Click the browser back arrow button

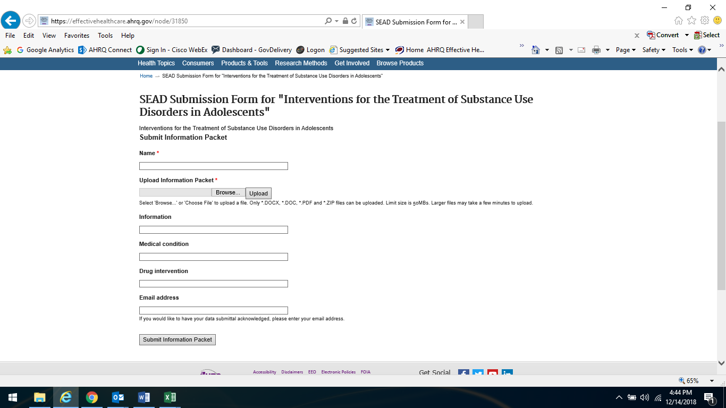[x=10, y=21]
